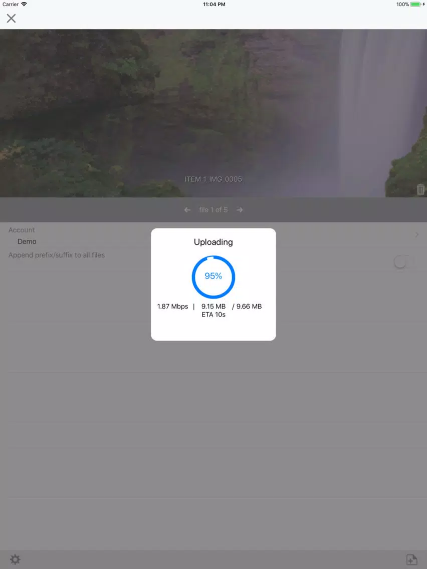Click the waterfall image preview
427x569 pixels.
[x=213, y=113]
